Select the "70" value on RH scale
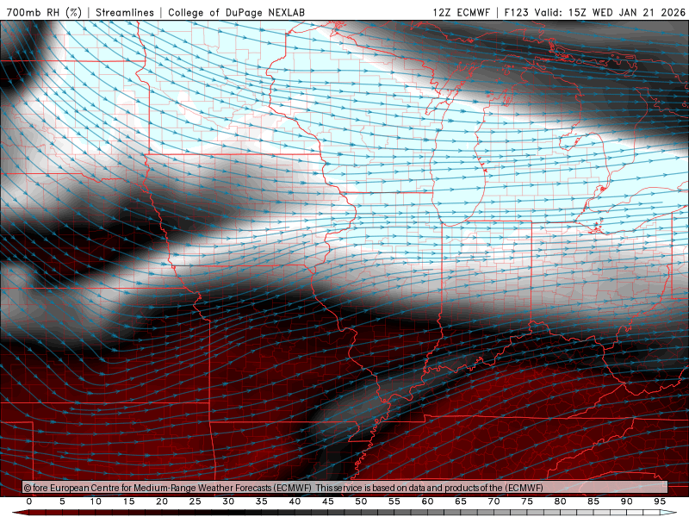The width and height of the screenshot is (689, 517). click(x=493, y=501)
